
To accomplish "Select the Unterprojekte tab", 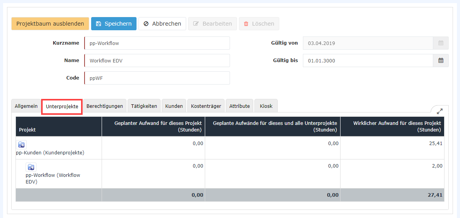I will (x=62, y=107).
